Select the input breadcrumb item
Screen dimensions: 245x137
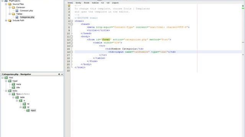click(115, 3)
